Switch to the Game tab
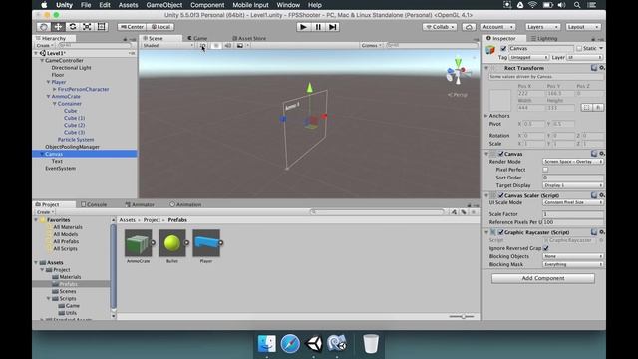 197,38
